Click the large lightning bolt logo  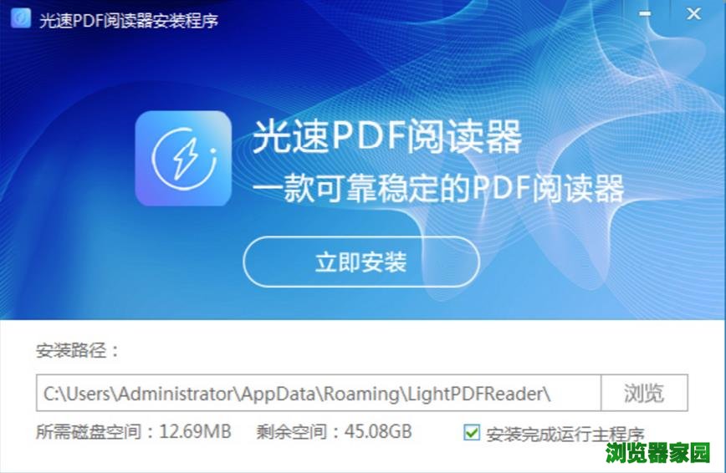(x=183, y=158)
